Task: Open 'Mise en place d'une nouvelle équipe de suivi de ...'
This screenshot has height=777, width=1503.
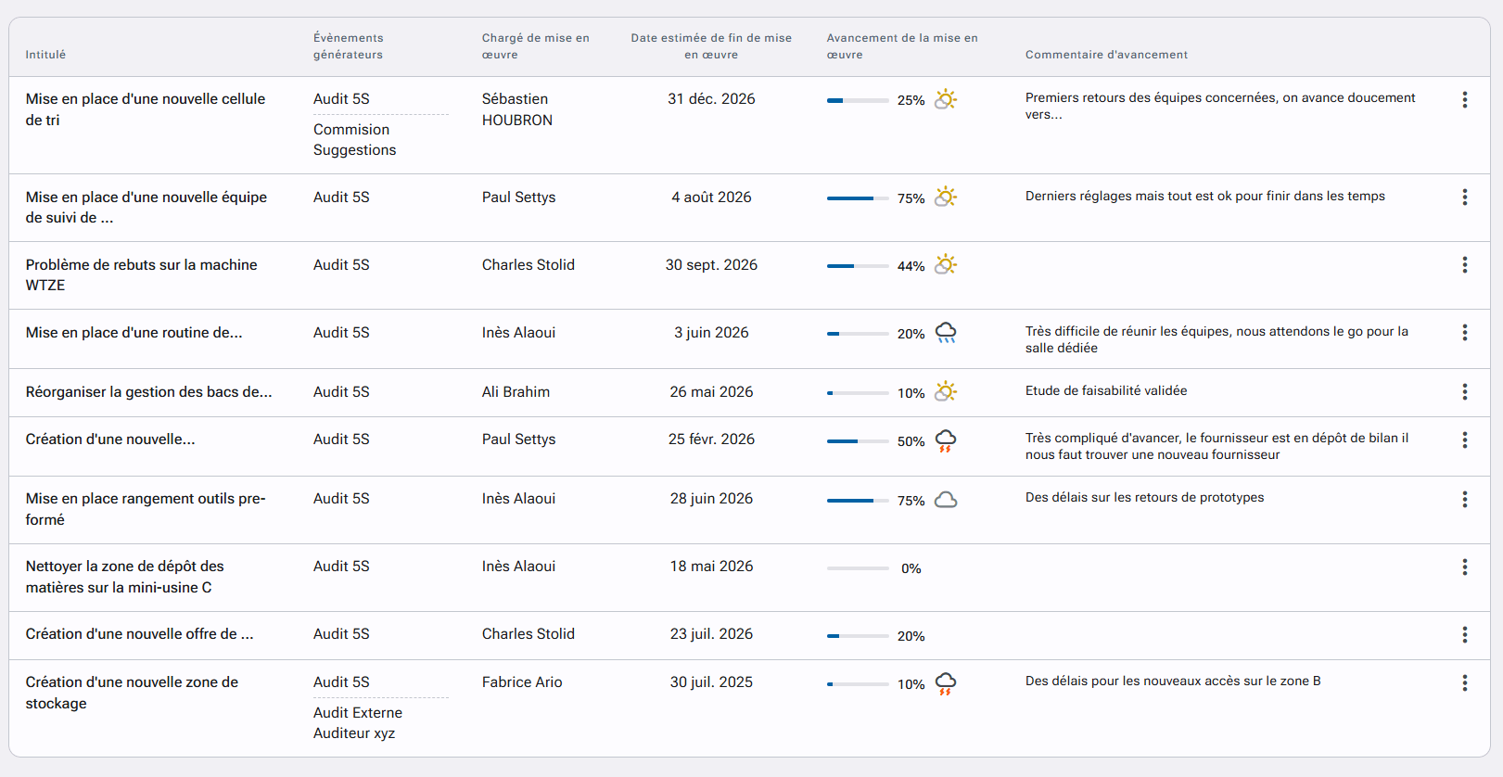Action: click(x=146, y=208)
